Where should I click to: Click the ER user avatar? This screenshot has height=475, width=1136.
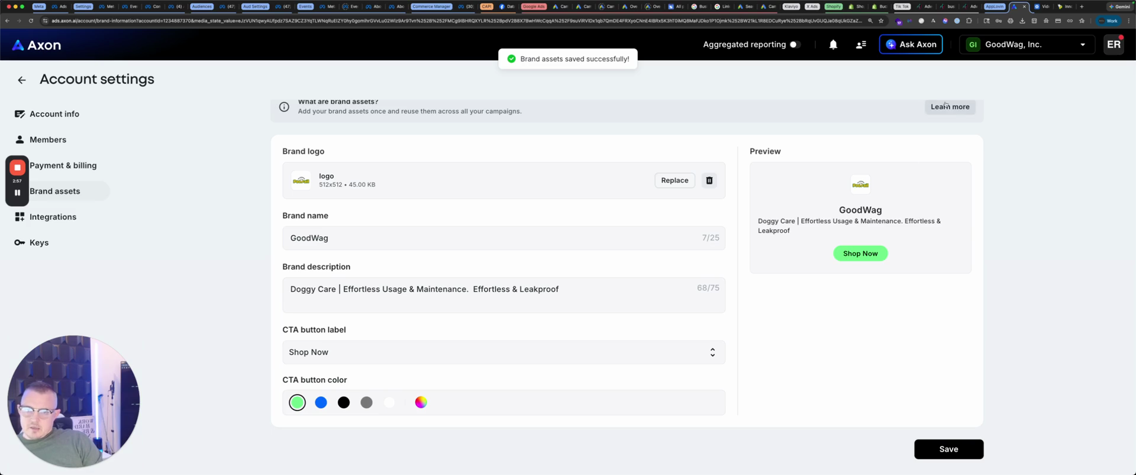pyautogui.click(x=1113, y=45)
